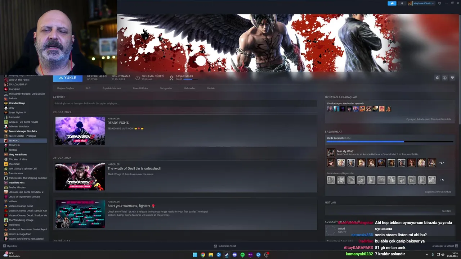Click the activity comment input field
The width and height of the screenshot is (461, 259).
click(185, 103)
